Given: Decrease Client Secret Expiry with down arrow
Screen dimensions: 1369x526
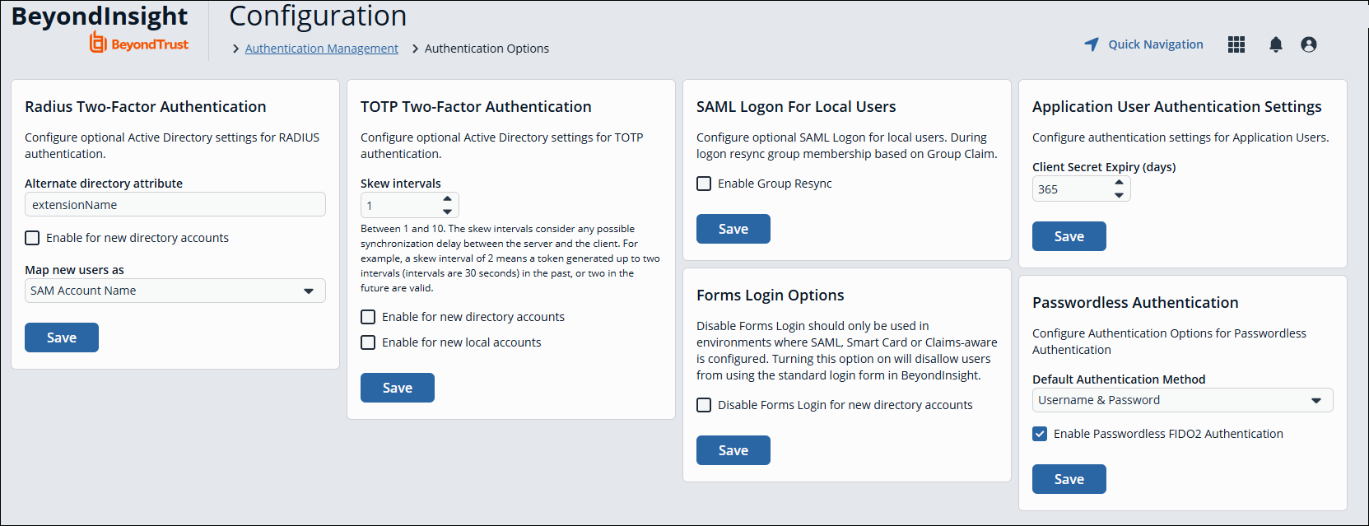Looking at the screenshot, I should point(1120,196).
